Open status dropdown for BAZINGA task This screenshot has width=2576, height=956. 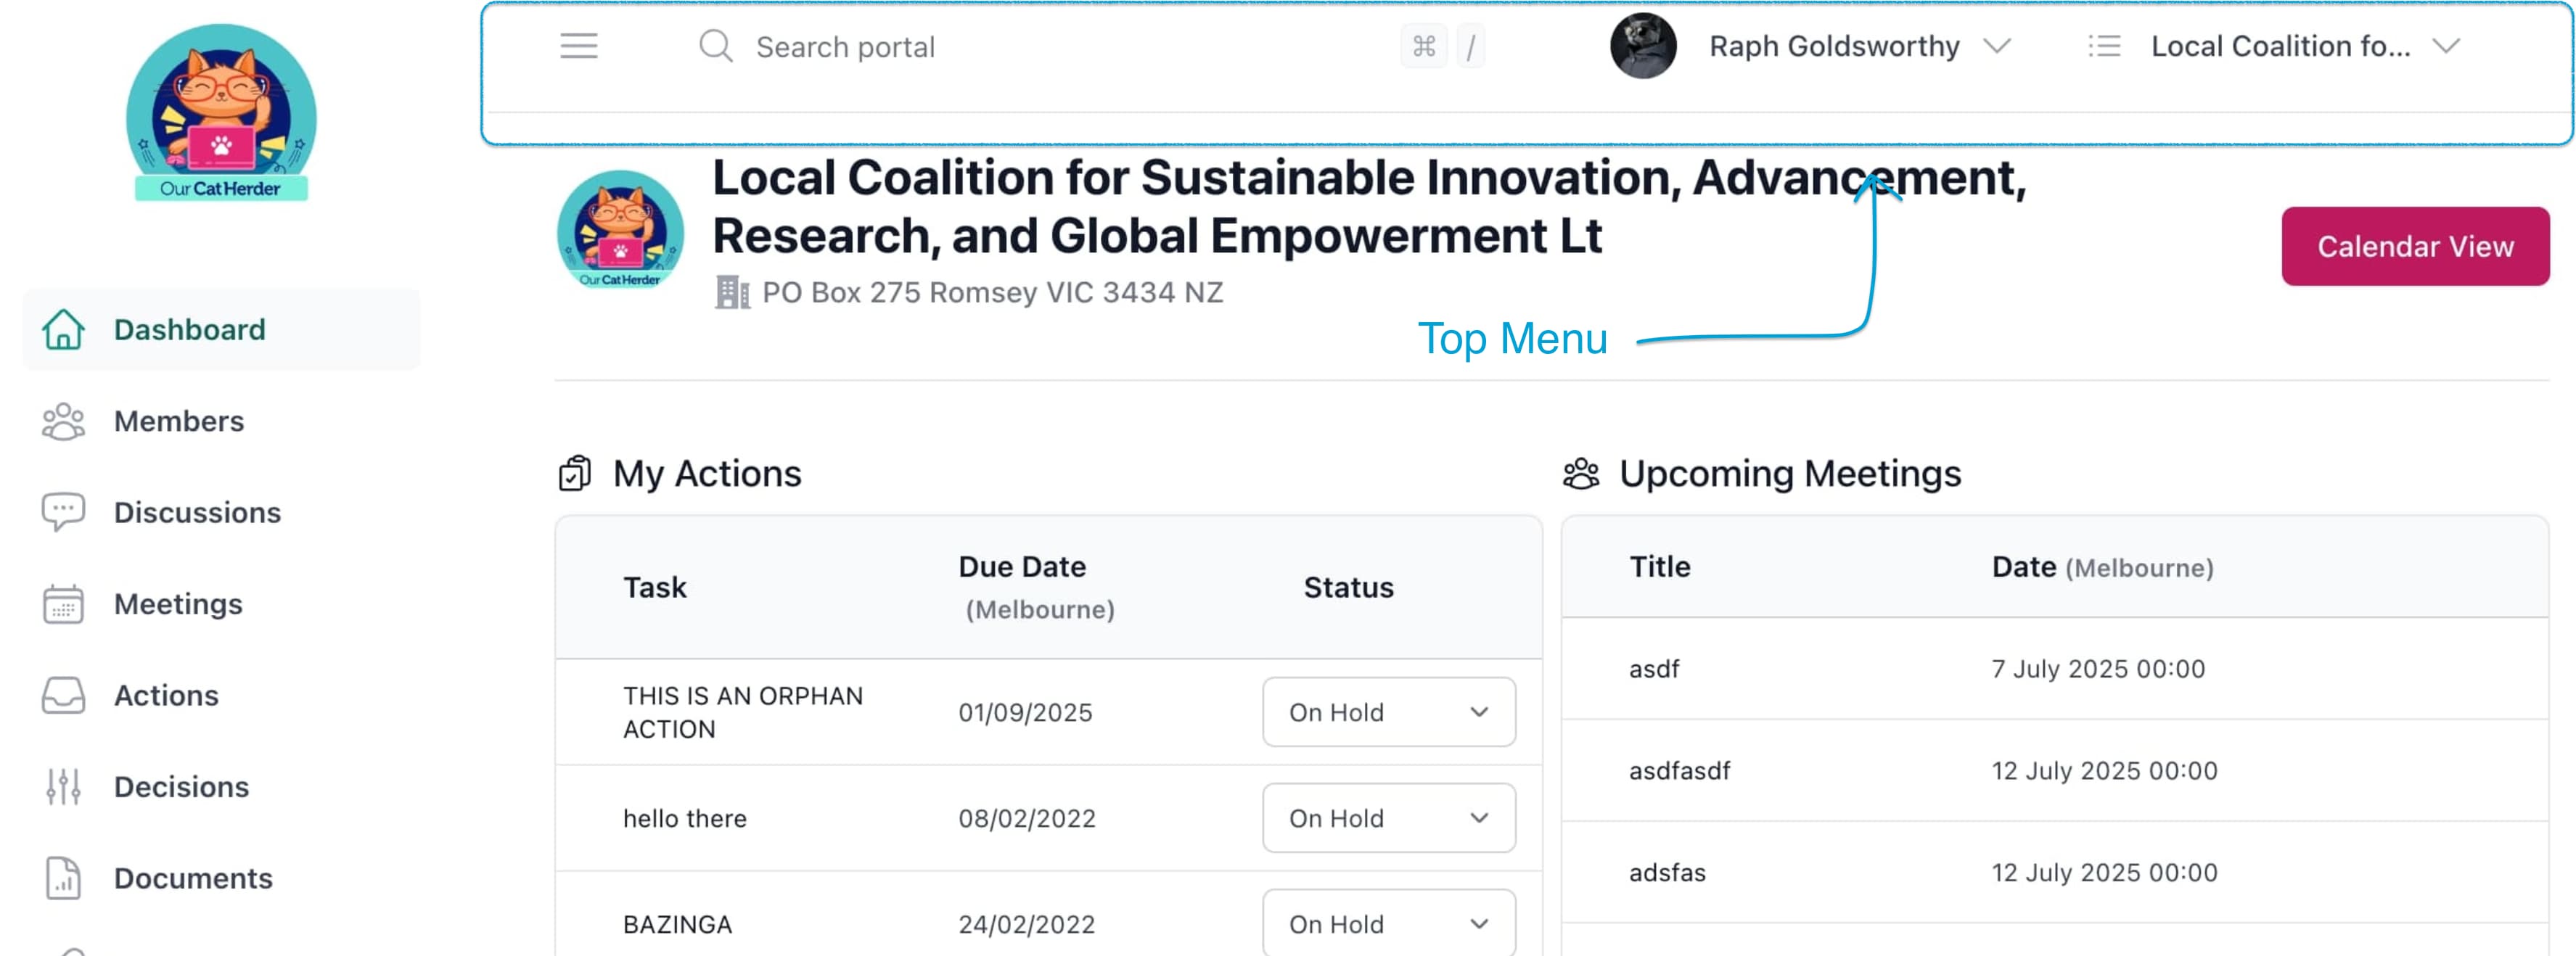pos(1388,924)
